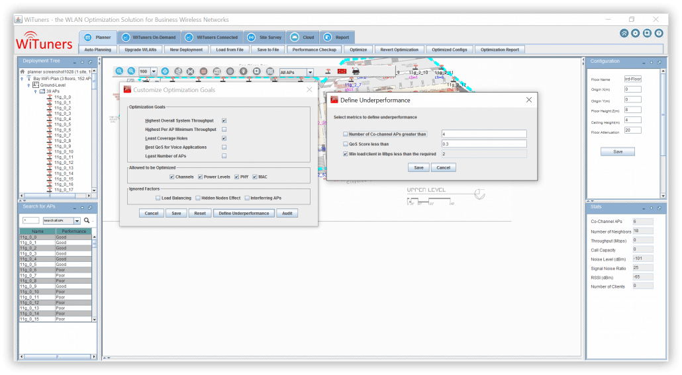The width and height of the screenshot is (682, 375).
Task: Uncheck the Power Levels checkbox
Action: 200,177
